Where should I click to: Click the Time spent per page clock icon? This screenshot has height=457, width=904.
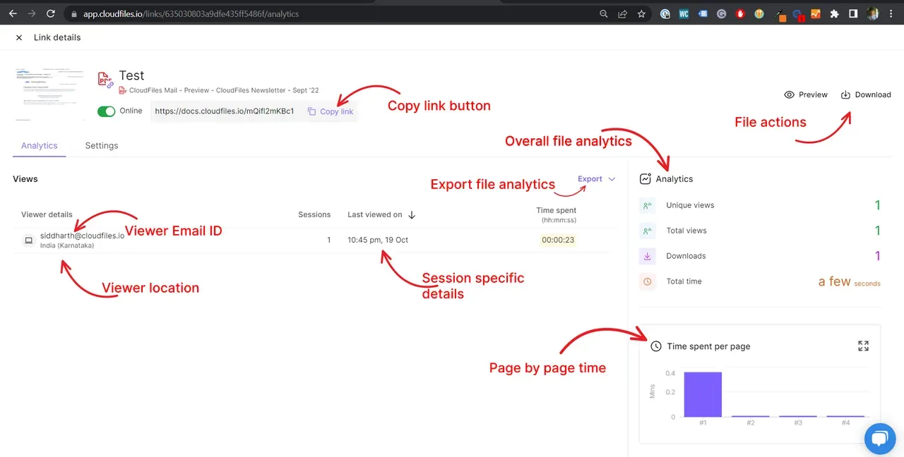(656, 346)
